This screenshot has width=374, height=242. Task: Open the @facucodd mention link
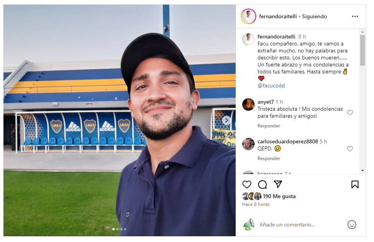pyautogui.click(x=271, y=85)
